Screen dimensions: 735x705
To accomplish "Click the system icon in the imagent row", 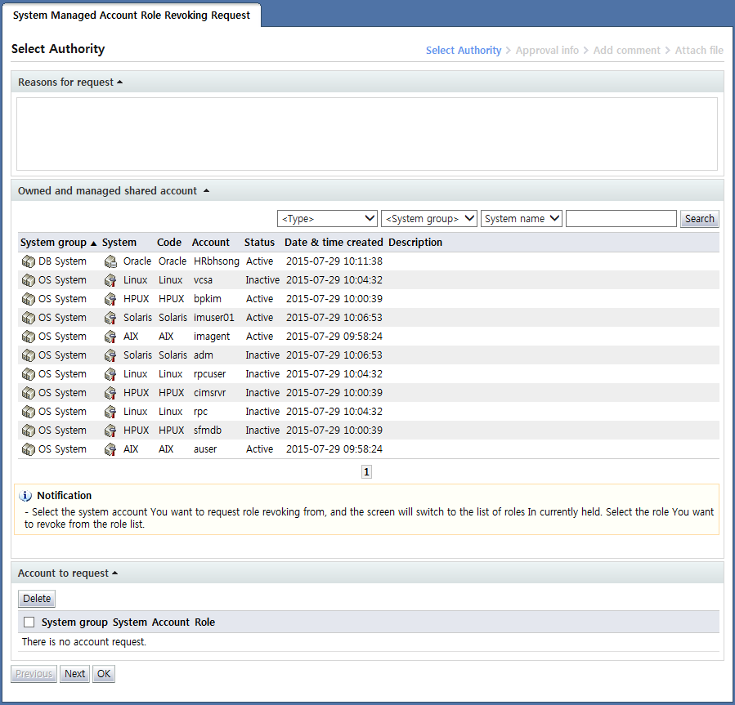I will (111, 337).
